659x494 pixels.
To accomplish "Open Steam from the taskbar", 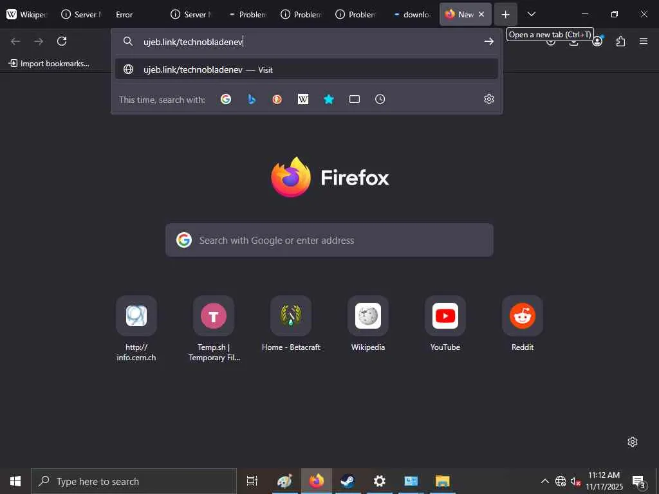I will coord(348,481).
